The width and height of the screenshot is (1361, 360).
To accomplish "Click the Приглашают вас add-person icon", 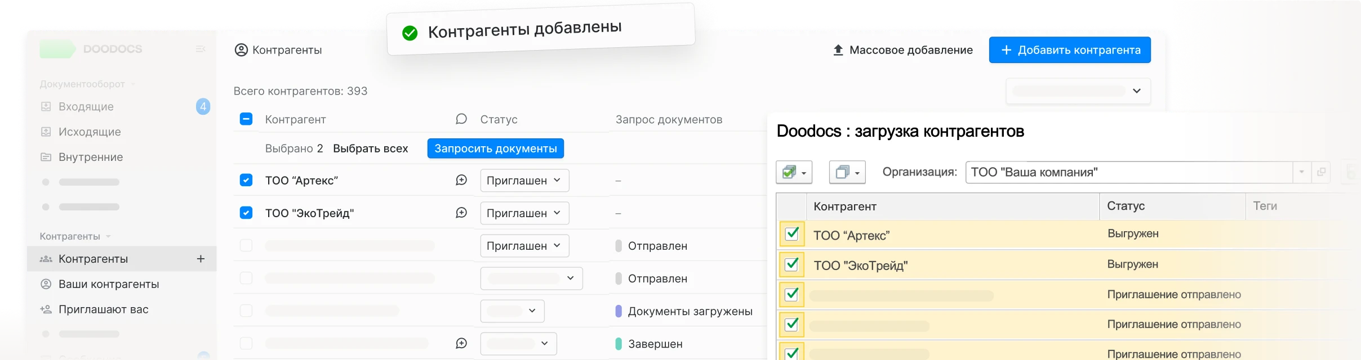I will point(46,309).
